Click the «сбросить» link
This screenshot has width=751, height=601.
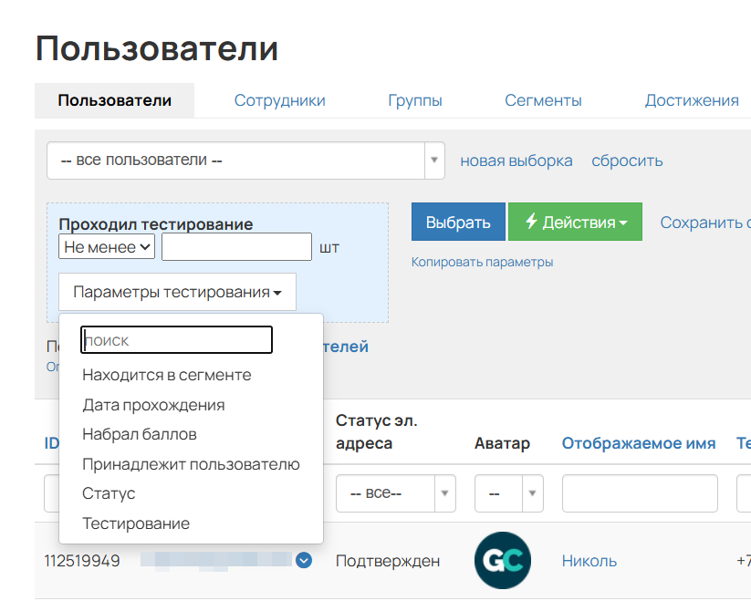coord(627,161)
